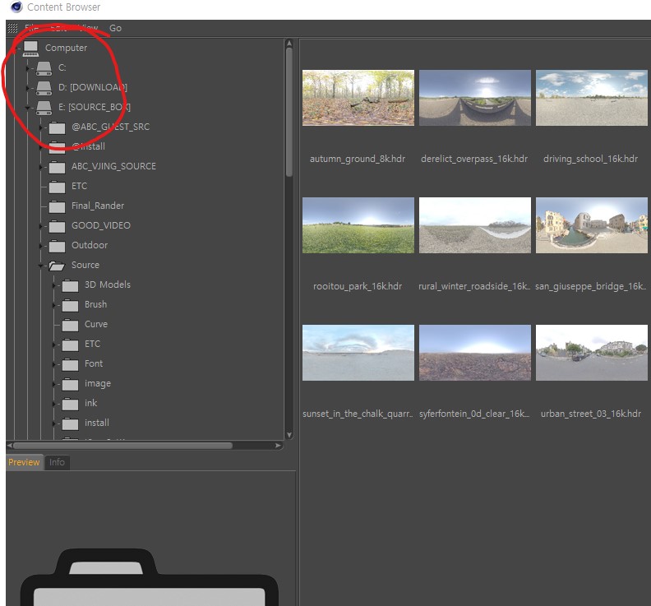This screenshot has width=651, height=606.
Task: Click the D: [DOWNLOAD] drive icon
Action: click(x=44, y=88)
